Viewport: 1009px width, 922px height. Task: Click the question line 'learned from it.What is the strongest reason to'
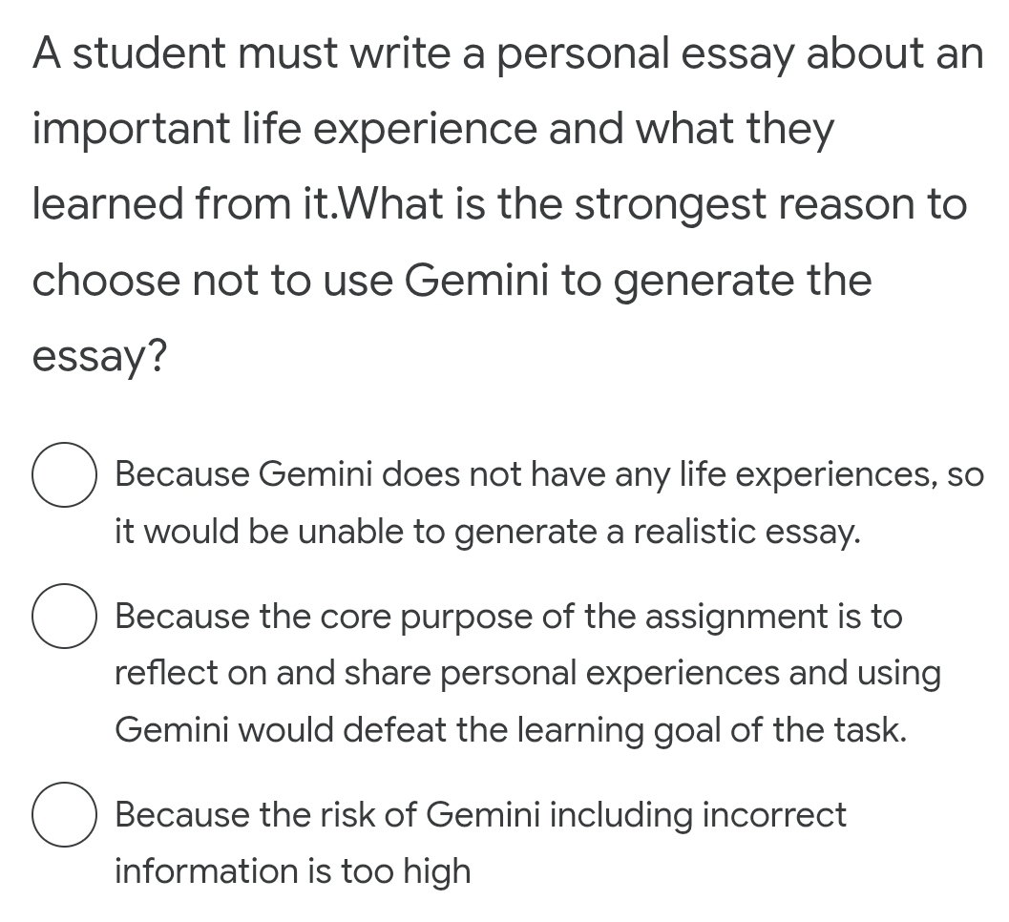[499, 204]
